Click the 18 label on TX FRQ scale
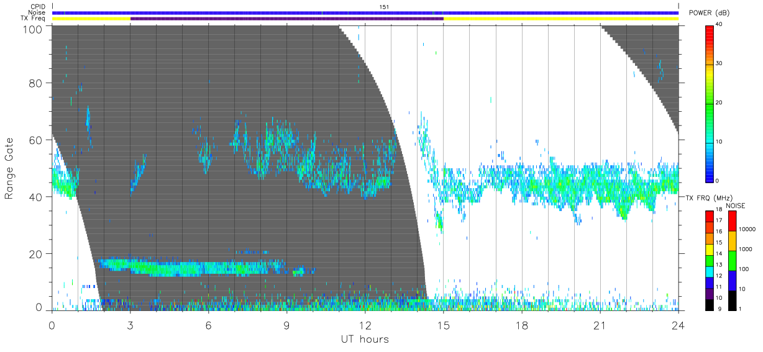This screenshot has width=763, height=352. click(x=720, y=210)
